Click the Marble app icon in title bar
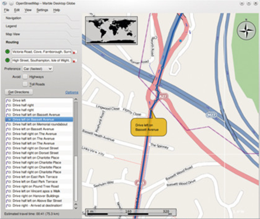The image size is (260, 219). point(5,4)
